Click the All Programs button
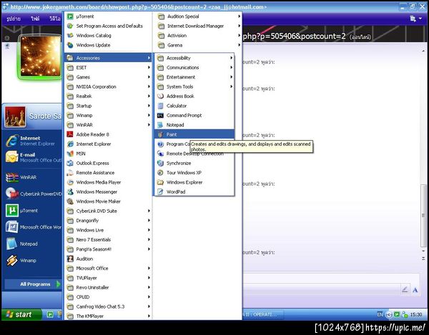Image resolution: width=429 pixels, height=335 pixels. pos(34,284)
